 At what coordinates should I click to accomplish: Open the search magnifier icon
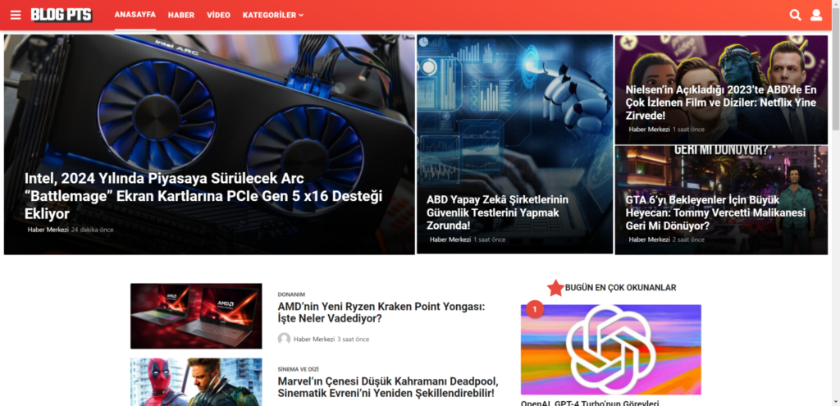pos(795,15)
